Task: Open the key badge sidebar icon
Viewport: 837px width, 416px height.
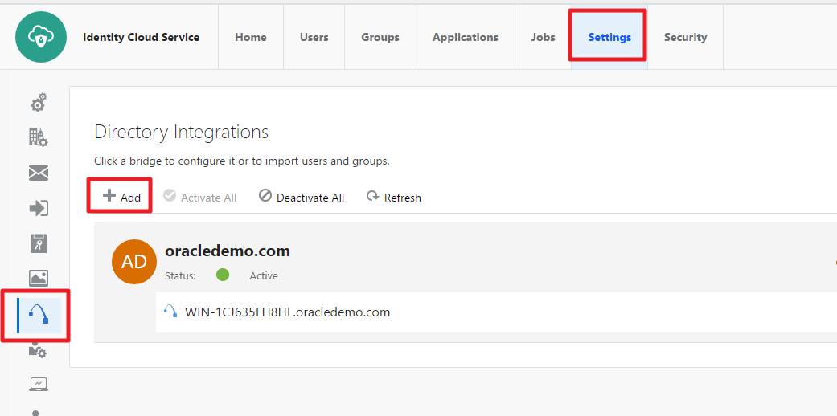Action: 39,243
